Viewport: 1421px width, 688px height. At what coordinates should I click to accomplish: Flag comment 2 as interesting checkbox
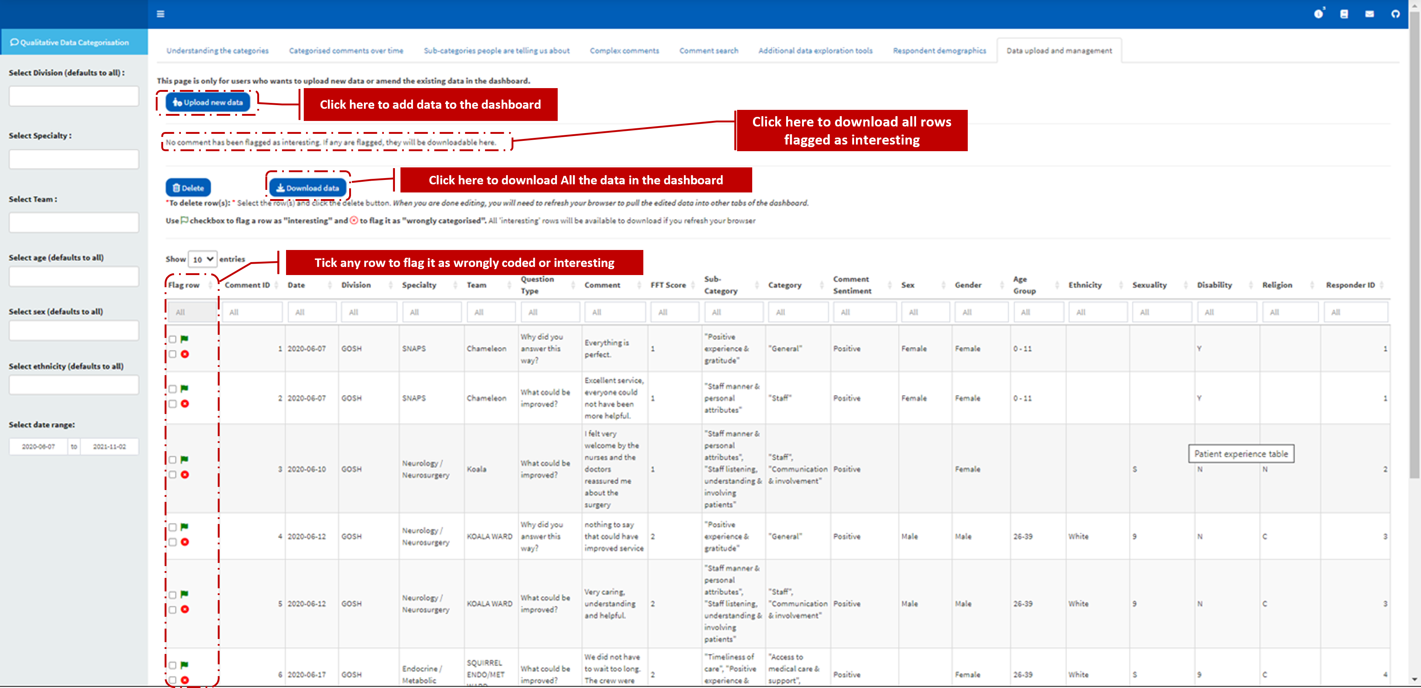tap(173, 389)
